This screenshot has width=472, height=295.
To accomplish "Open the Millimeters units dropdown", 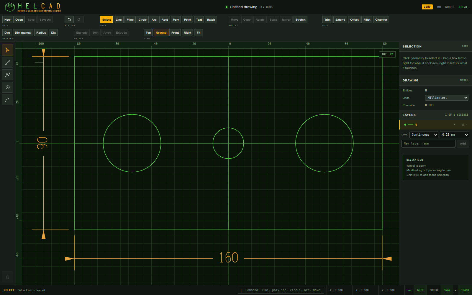I will click(447, 98).
